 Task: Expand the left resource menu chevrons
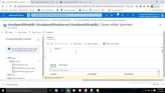(x=2, y=33)
